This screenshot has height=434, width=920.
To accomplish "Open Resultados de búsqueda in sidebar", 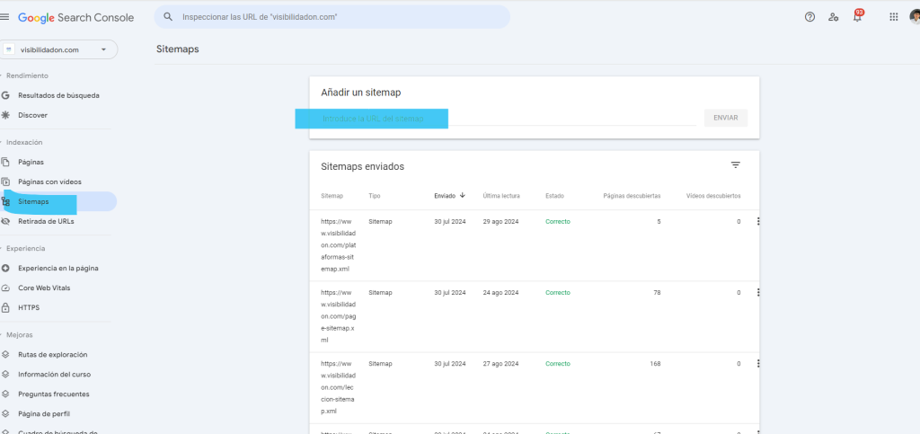I will [58, 95].
